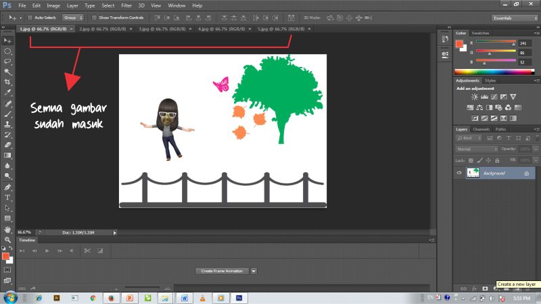The height and width of the screenshot is (304, 541).
Task: Open the Filter menu
Action: (x=126, y=5)
